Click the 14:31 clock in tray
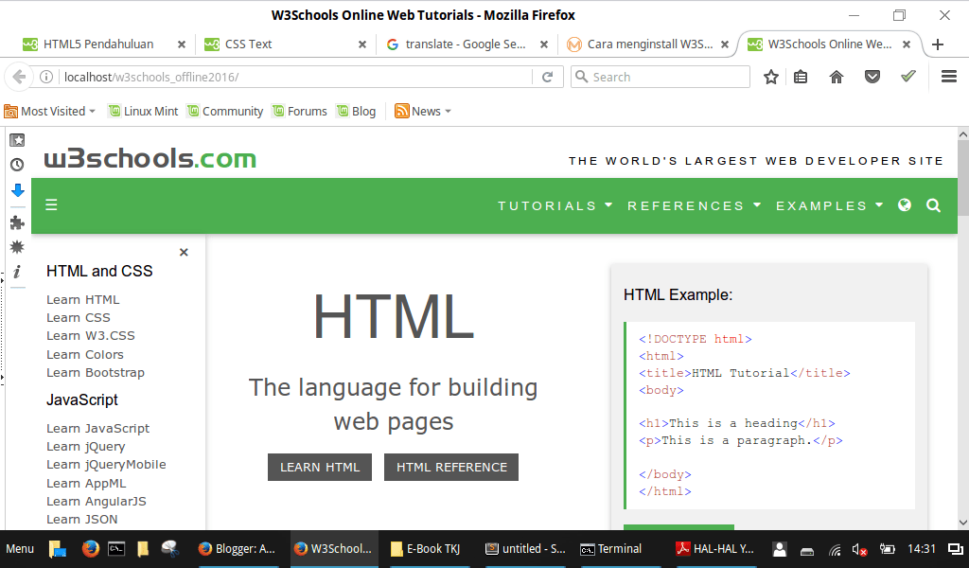Screen dimensions: 969x568 pyautogui.click(x=922, y=549)
